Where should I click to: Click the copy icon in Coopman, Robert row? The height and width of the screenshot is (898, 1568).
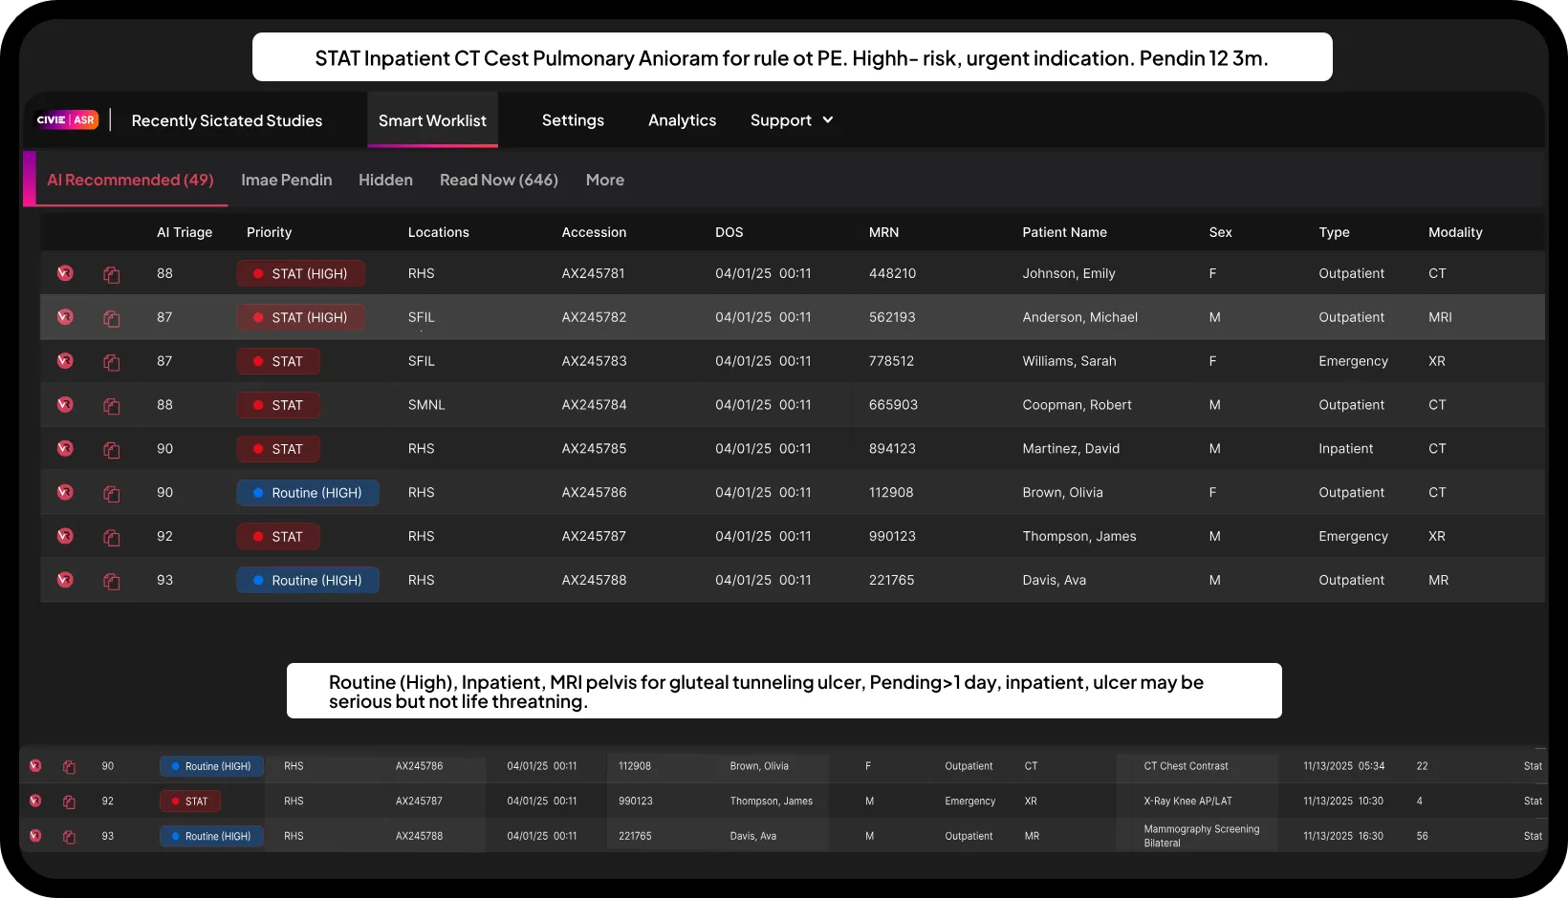(112, 406)
